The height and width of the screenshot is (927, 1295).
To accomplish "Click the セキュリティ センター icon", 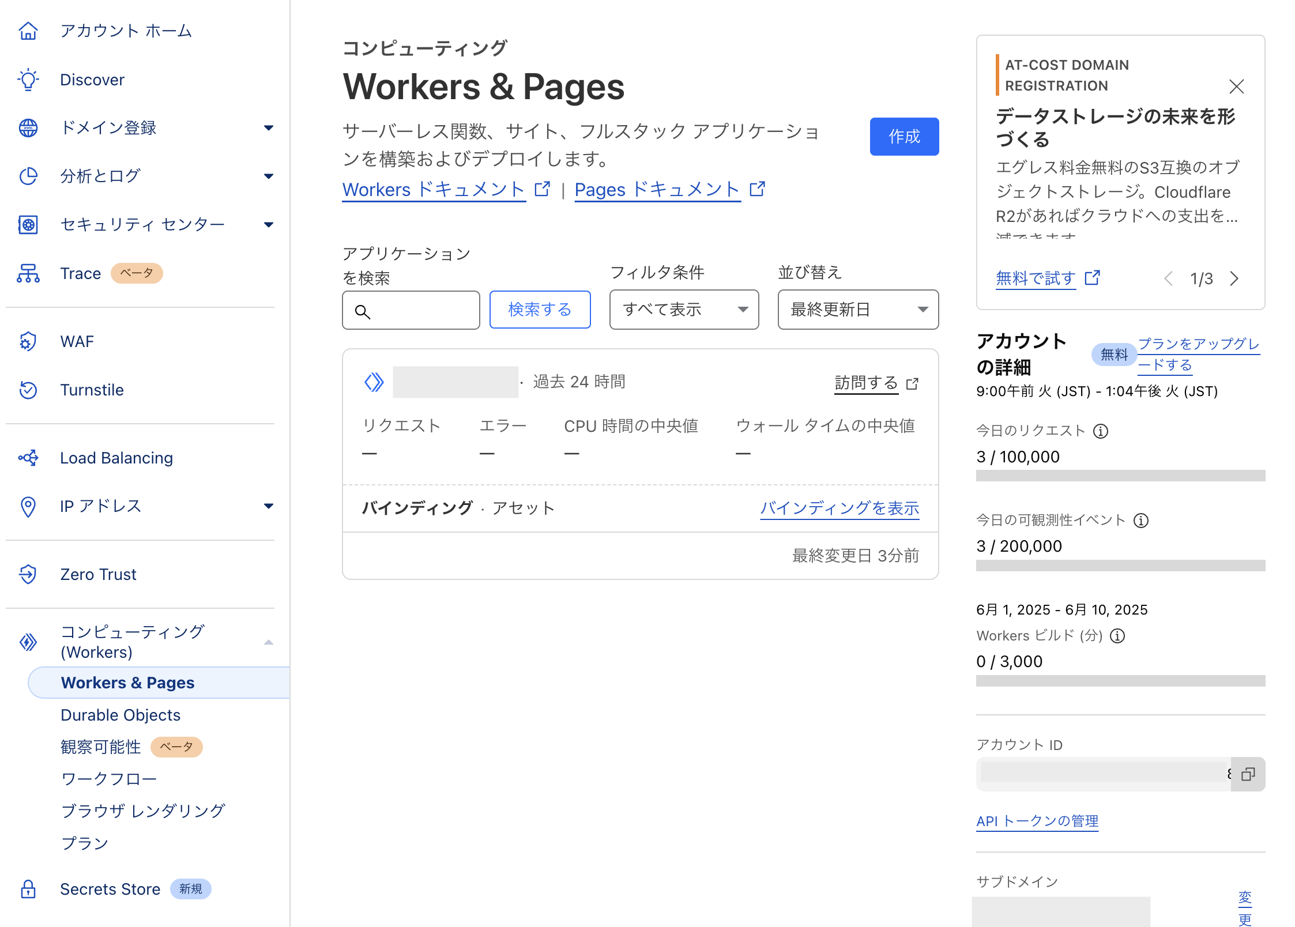I will pyautogui.click(x=28, y=224).
